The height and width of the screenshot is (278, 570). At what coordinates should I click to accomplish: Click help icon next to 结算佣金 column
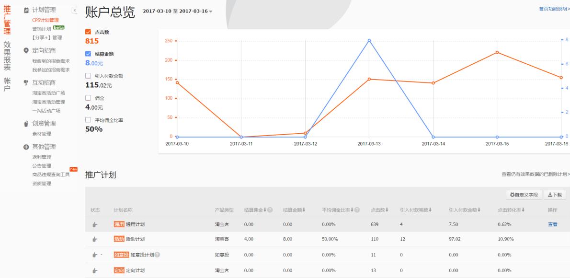point(270,210)
